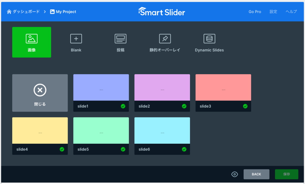Open the My Project breadcrumb

coord(63,12)
